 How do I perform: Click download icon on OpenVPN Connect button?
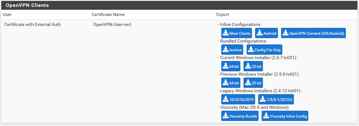coord(285,33)
